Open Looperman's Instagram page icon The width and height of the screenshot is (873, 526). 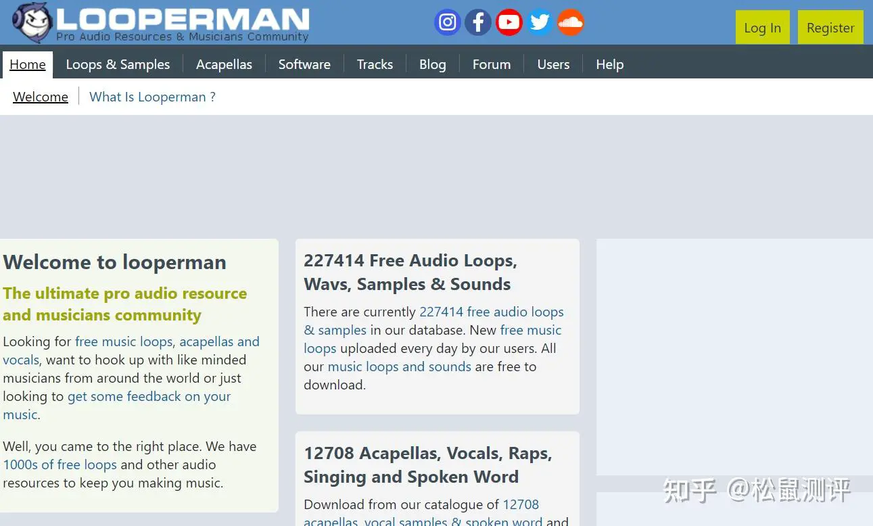pyautogui.click(x=447, y=22)
